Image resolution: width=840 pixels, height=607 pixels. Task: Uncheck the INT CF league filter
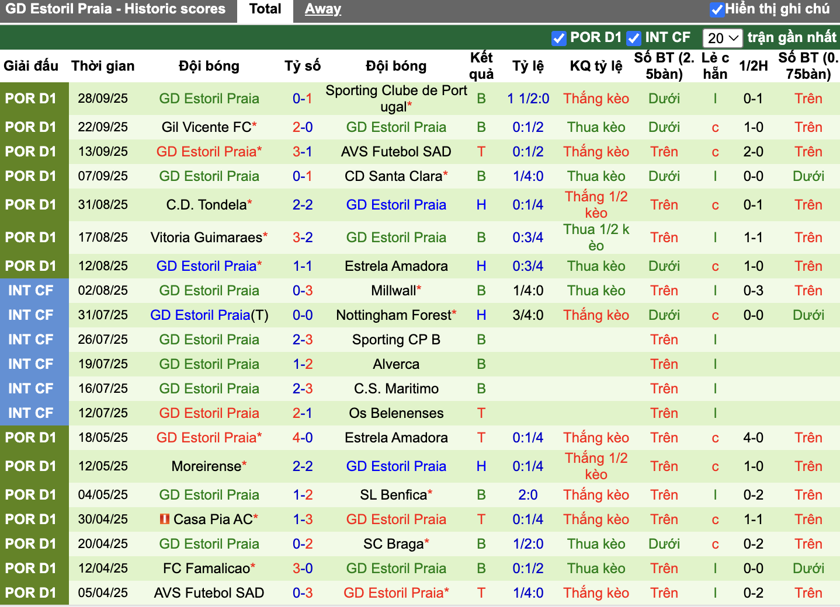(633, 38)
